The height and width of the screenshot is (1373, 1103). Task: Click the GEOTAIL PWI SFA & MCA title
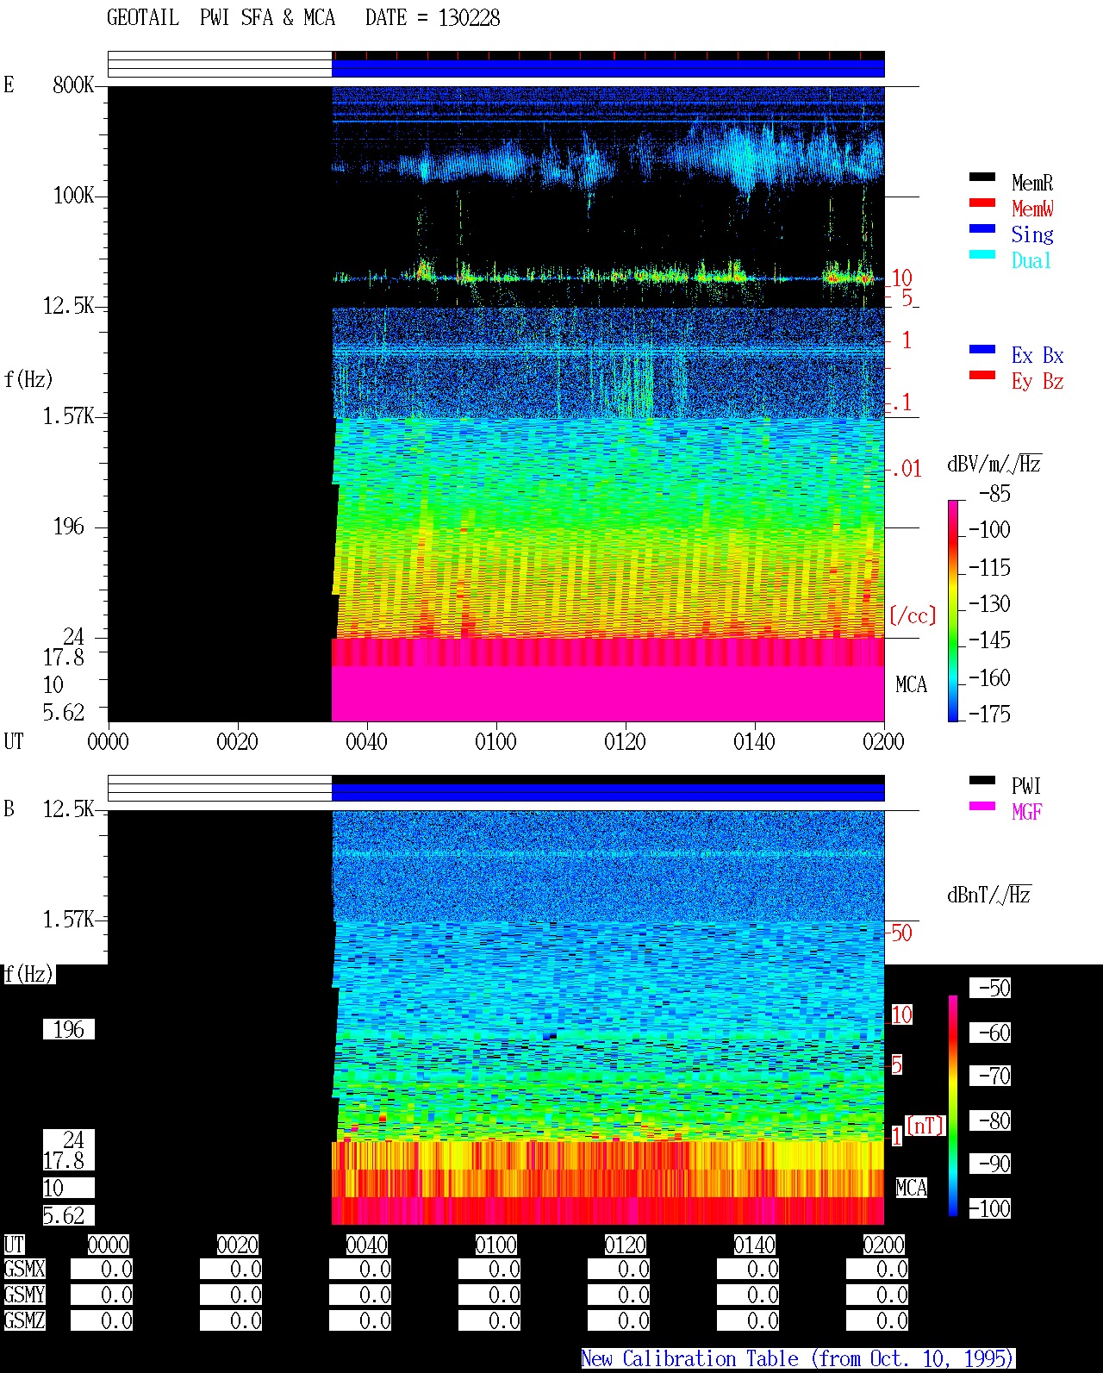(303, 18)
